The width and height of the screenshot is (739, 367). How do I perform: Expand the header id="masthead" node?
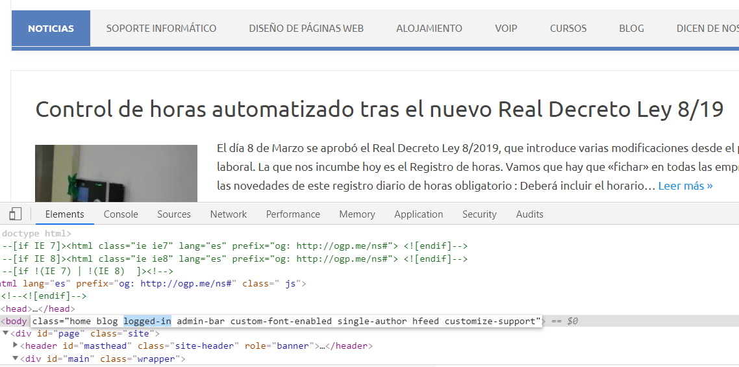tap(16, 345)
